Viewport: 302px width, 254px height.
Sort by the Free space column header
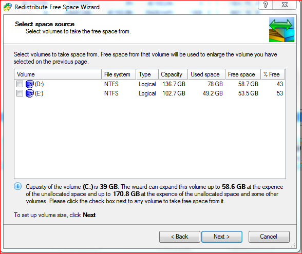[x=243, y=74]
